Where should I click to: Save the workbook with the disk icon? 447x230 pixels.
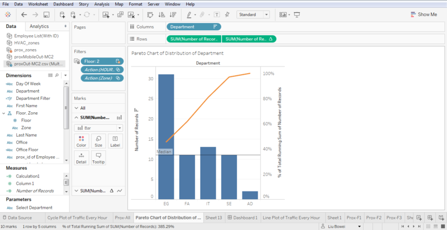tap(46, 15)
